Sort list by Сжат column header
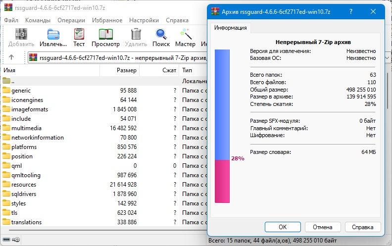Viewport: 392px width, 246px height. [159, 70]
